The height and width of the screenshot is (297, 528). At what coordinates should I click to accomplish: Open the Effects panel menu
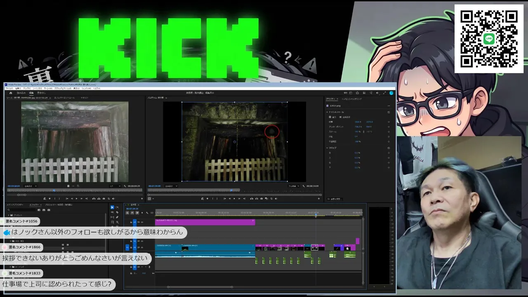40,205
